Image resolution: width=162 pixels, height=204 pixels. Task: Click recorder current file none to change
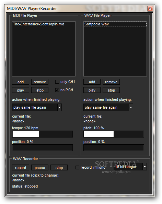18,180
